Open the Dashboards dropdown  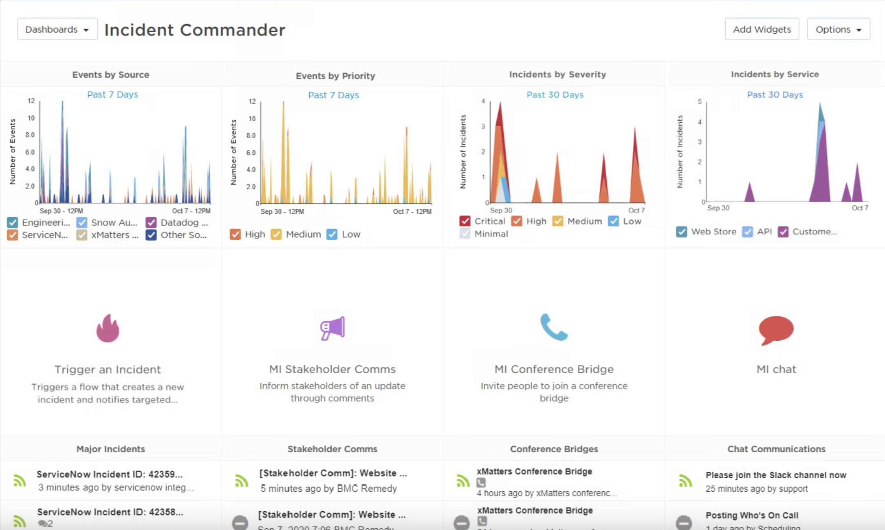point(57,29)
